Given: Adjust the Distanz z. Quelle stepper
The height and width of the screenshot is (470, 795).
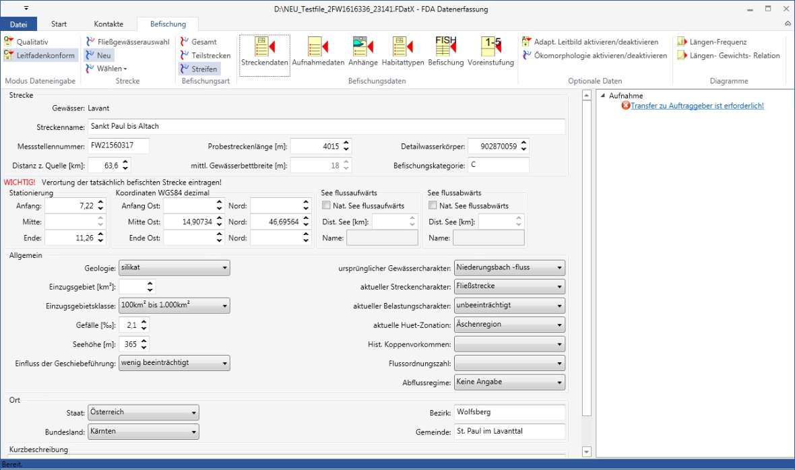Looking at the screenshot, I should pos(125,165).
